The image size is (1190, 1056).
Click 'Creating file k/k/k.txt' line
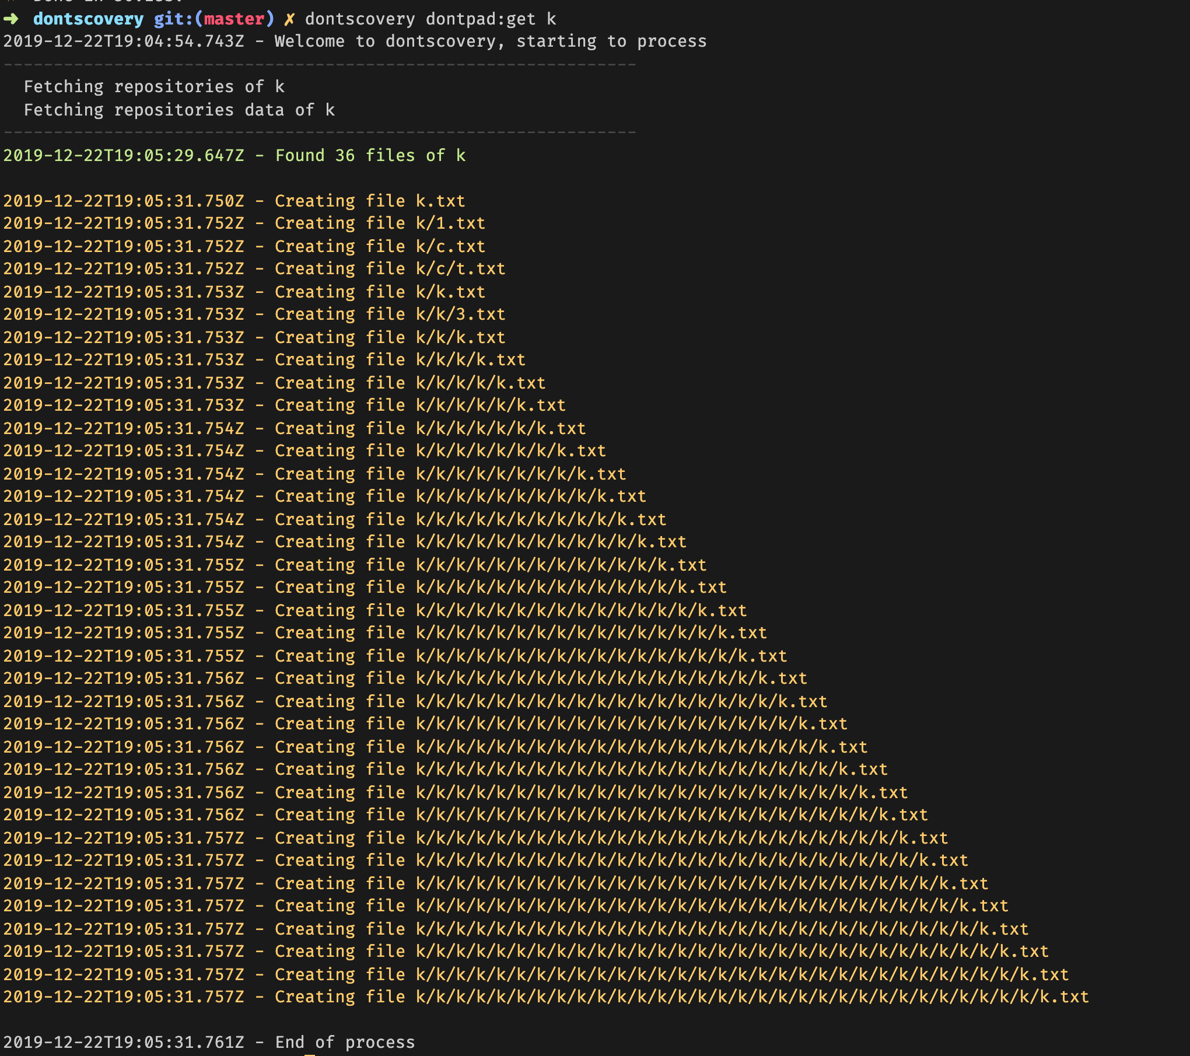254,338
